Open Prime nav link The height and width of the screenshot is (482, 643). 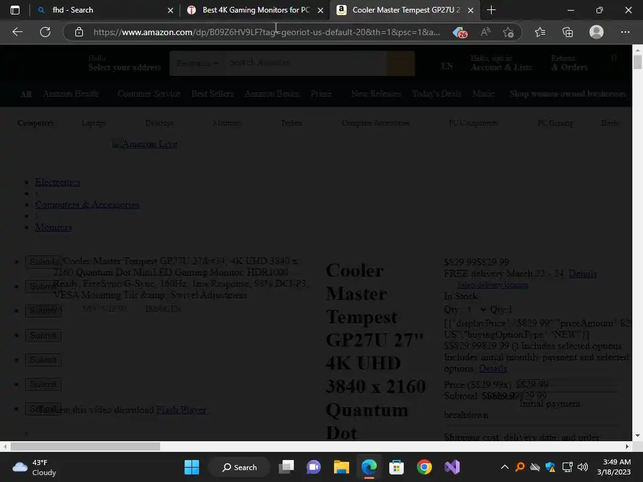click(x=321, y=94)
